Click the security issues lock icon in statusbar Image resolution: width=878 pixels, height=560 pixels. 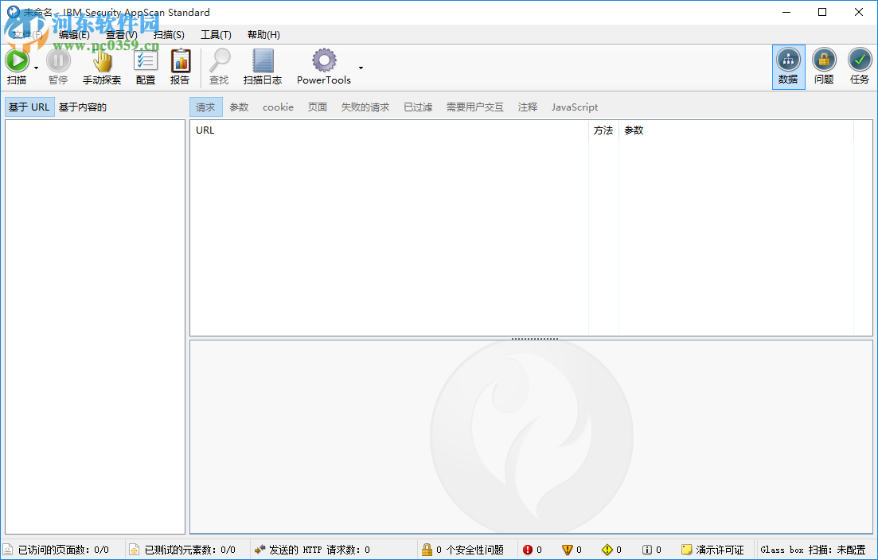tap(427, 549)
